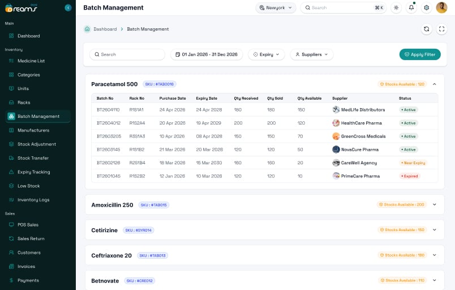This screenshot has height=290, width=455.
Task: Select Batch Management sidebar item
Action: tap(38, 117)
